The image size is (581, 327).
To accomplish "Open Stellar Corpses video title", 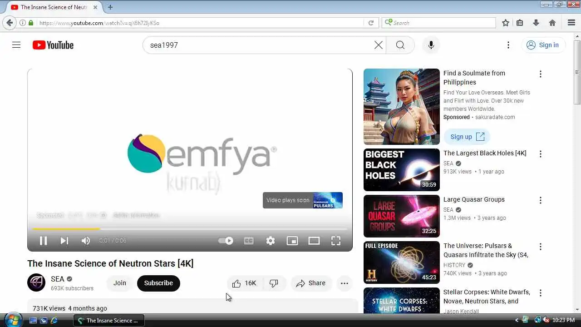I will (487, 297).
